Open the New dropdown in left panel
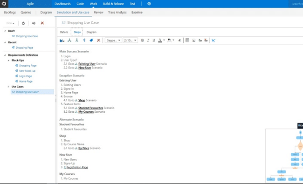The height and width of the screenshot is (184, 303). (x=10, y=23)
